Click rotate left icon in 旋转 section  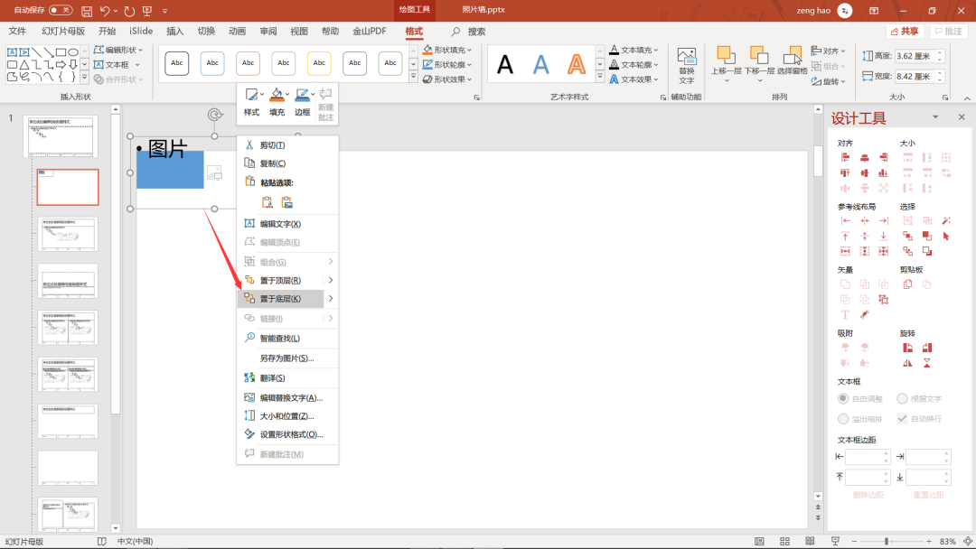[908, 348]
